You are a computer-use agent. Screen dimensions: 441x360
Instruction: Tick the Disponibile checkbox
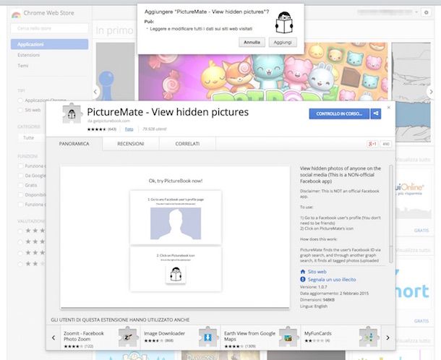(x=20, y=194)
